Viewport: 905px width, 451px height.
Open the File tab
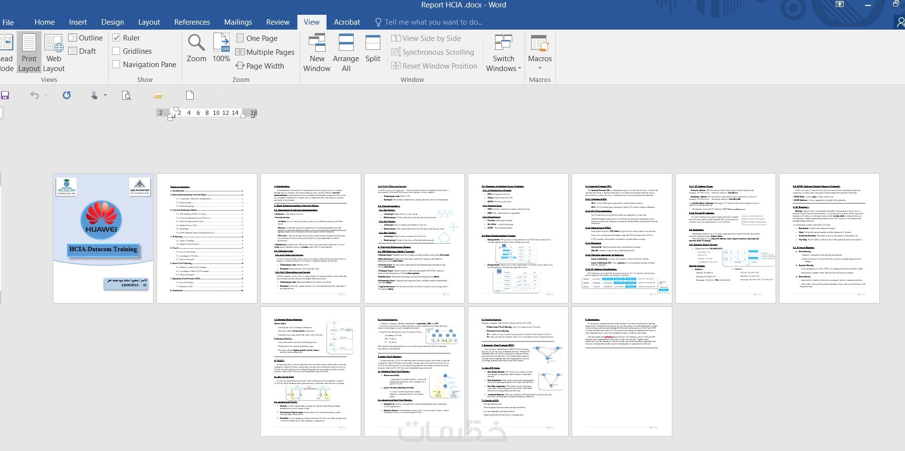click(x=8, y=22)
